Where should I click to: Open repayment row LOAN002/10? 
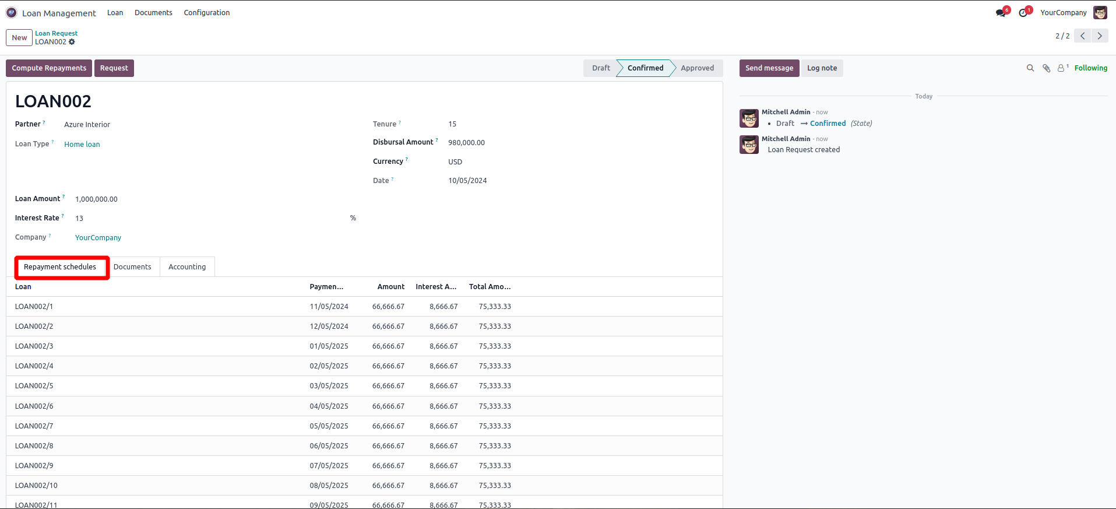tap(364, 486)
